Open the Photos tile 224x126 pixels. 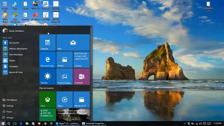64,59
